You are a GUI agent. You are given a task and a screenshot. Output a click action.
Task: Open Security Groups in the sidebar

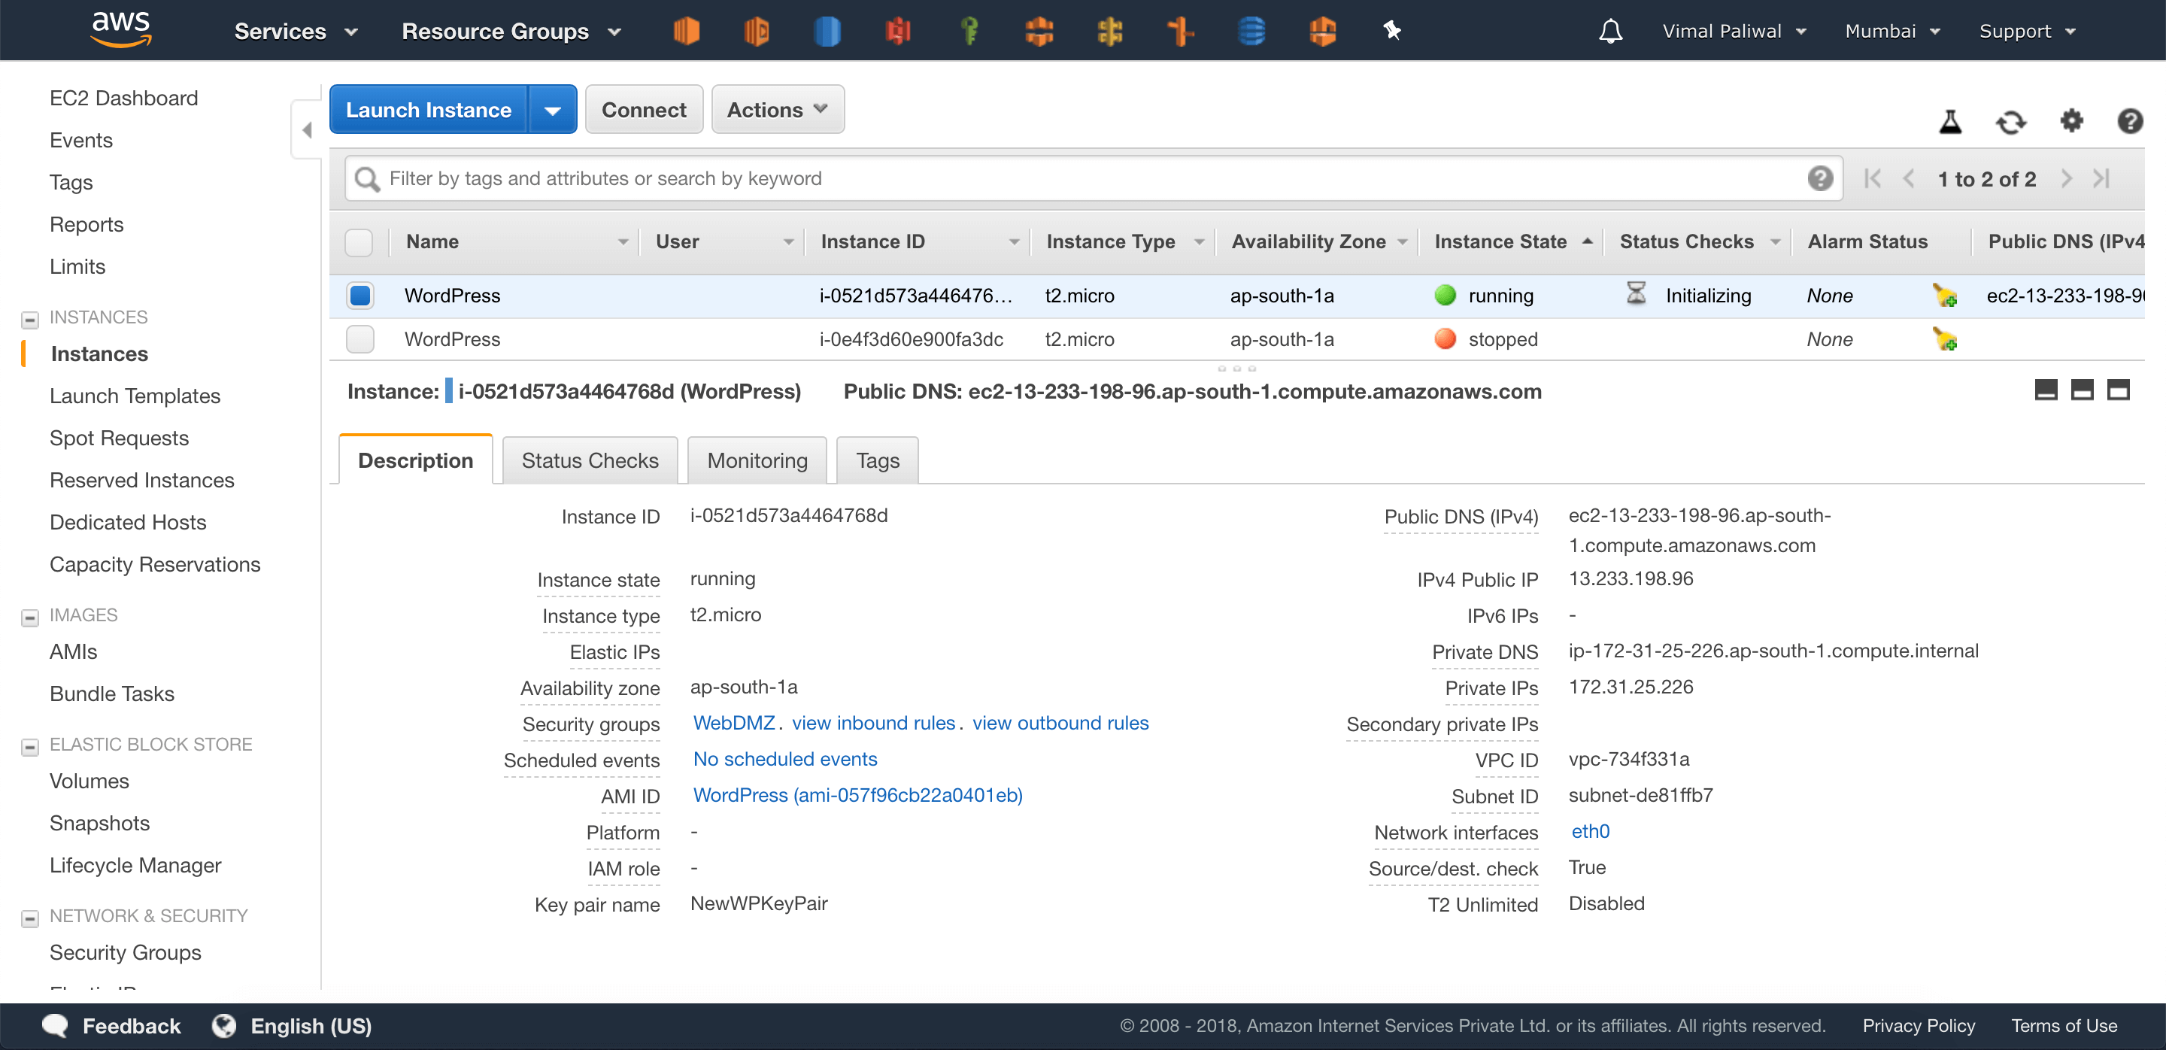pyautogui.click(x=126, y=952)
